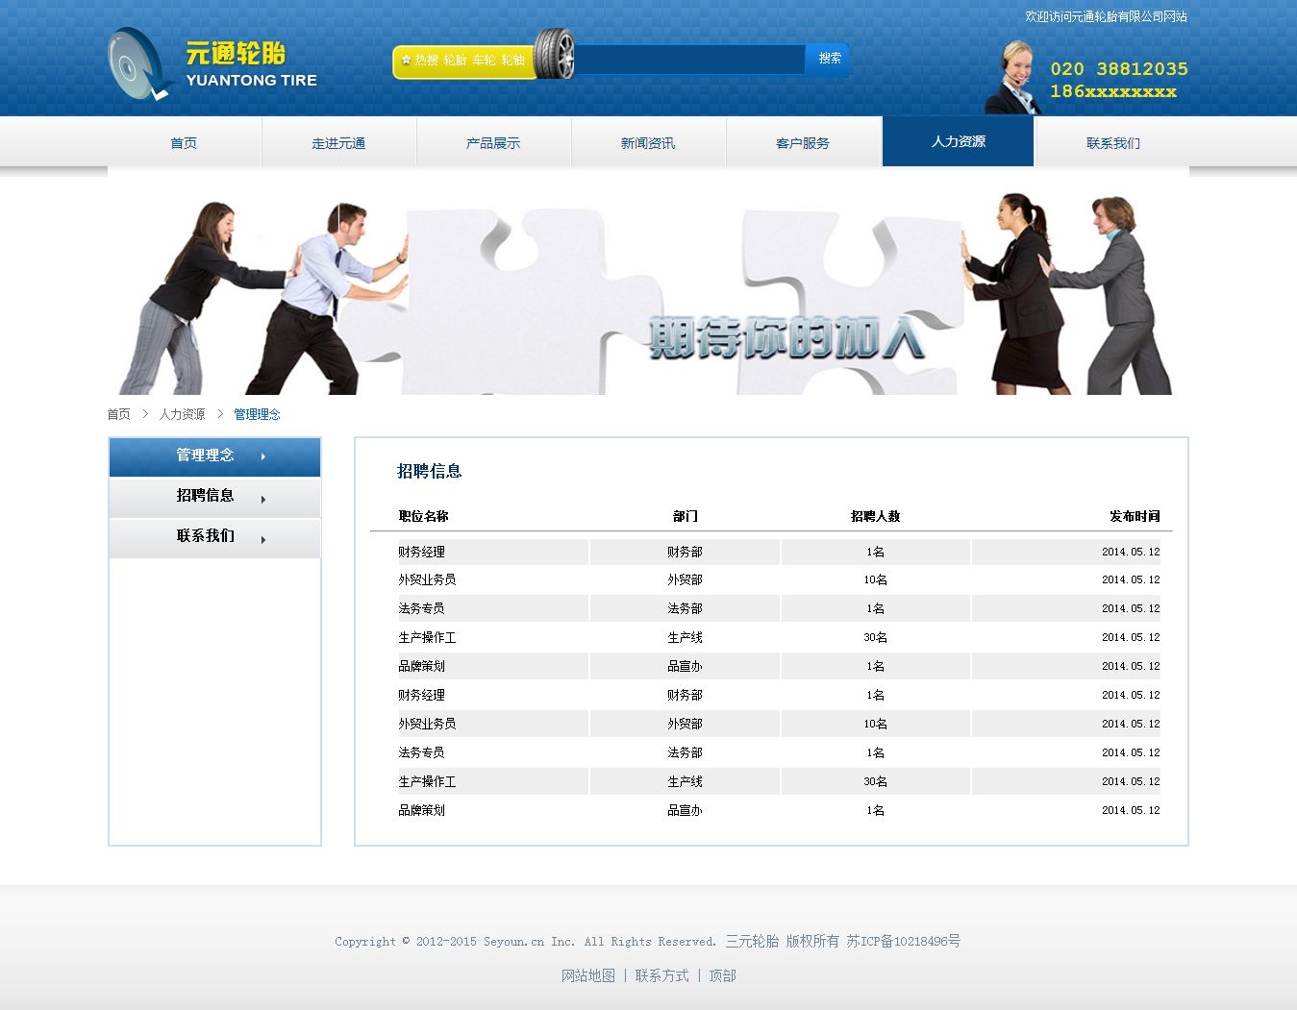1297x1010 pixels.
Task: Click the 欢迎访问元通轮胎有限公司网站 welcome text
Action: (x=1106, y=16)
